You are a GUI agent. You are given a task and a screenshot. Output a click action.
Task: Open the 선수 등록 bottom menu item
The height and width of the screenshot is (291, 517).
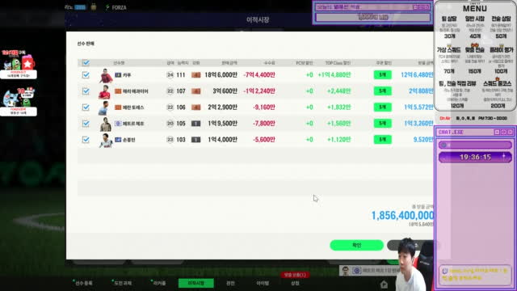click(x=83, y=283)
